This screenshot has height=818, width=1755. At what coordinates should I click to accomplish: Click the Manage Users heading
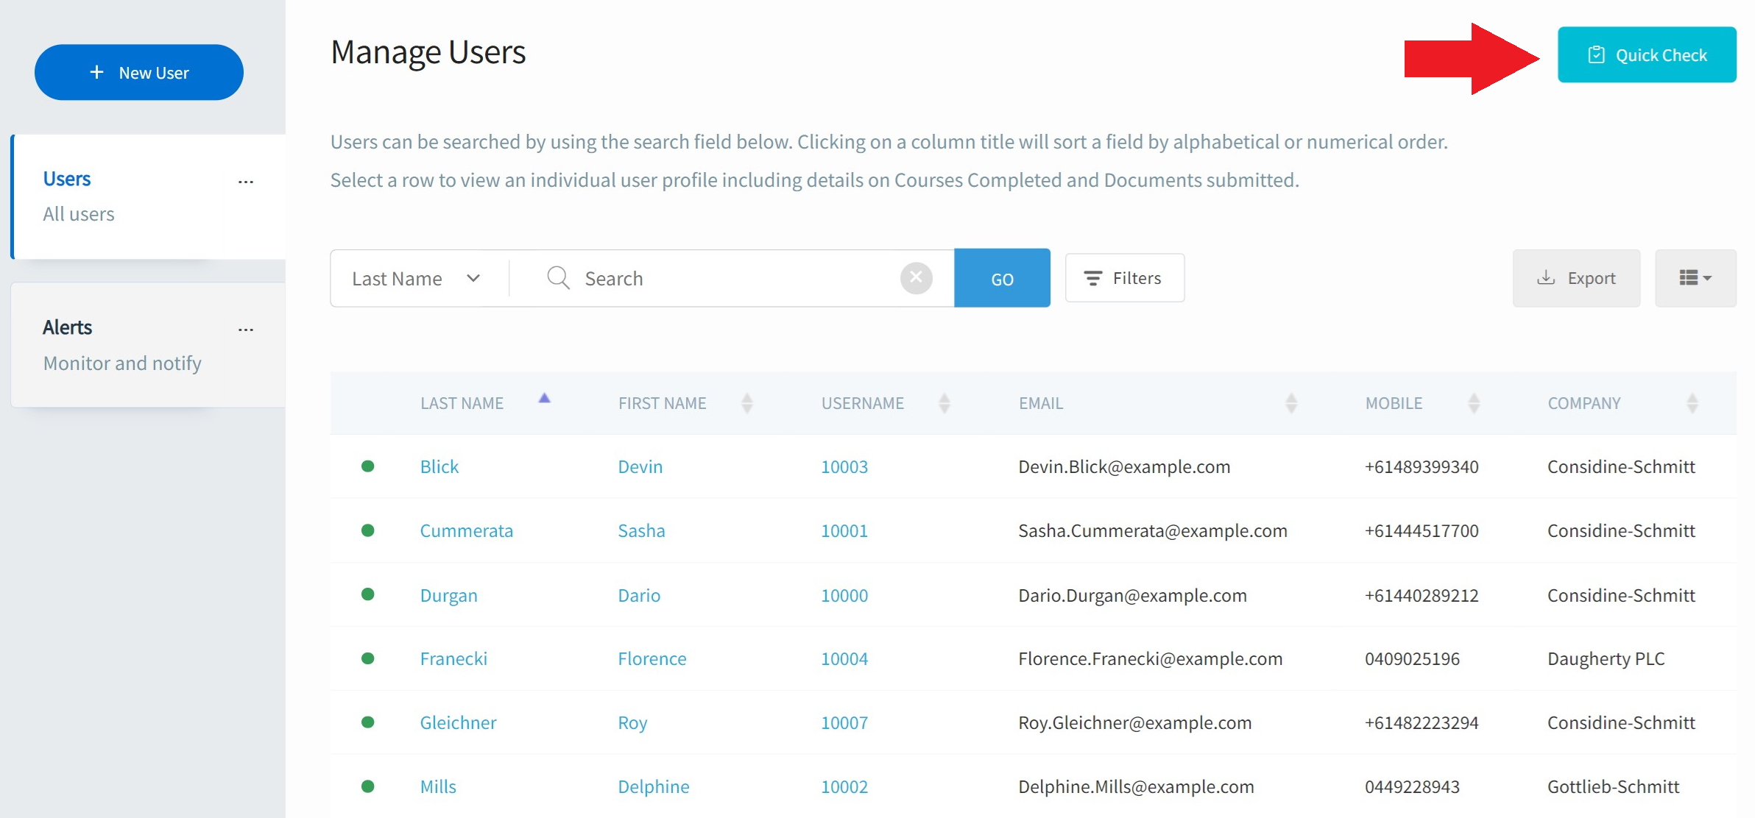coord(428,52)
